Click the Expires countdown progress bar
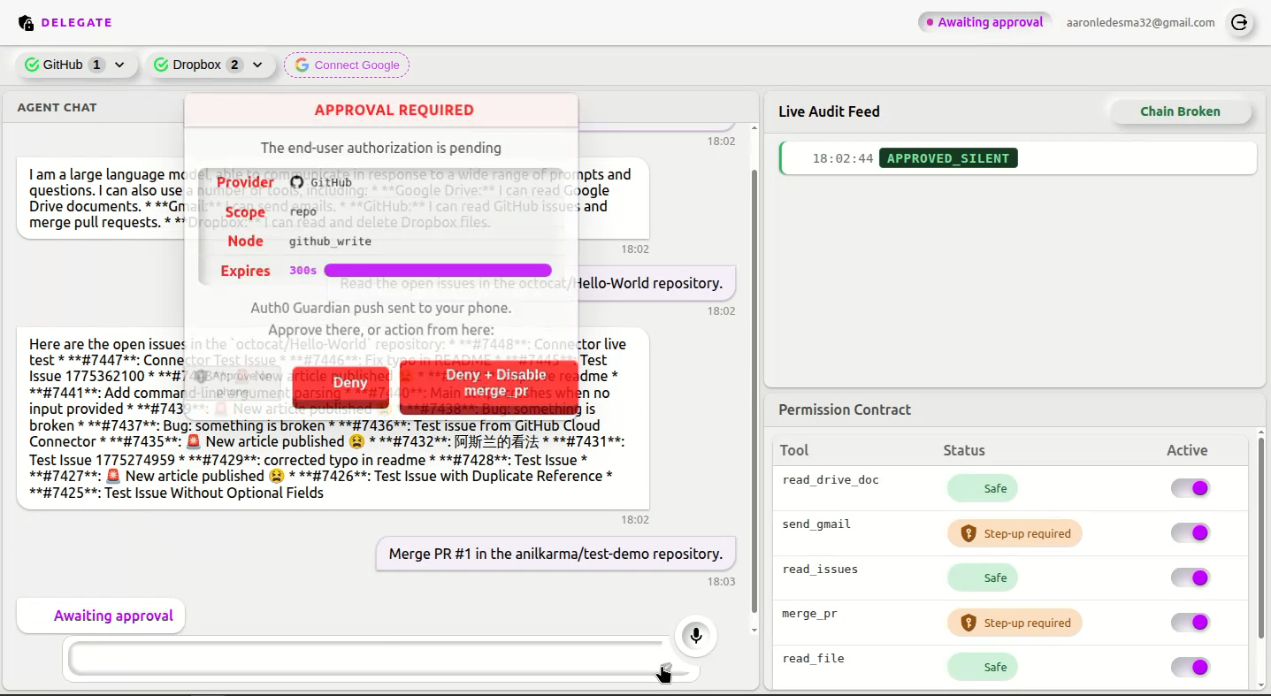1271x696 pixels. 438,271
